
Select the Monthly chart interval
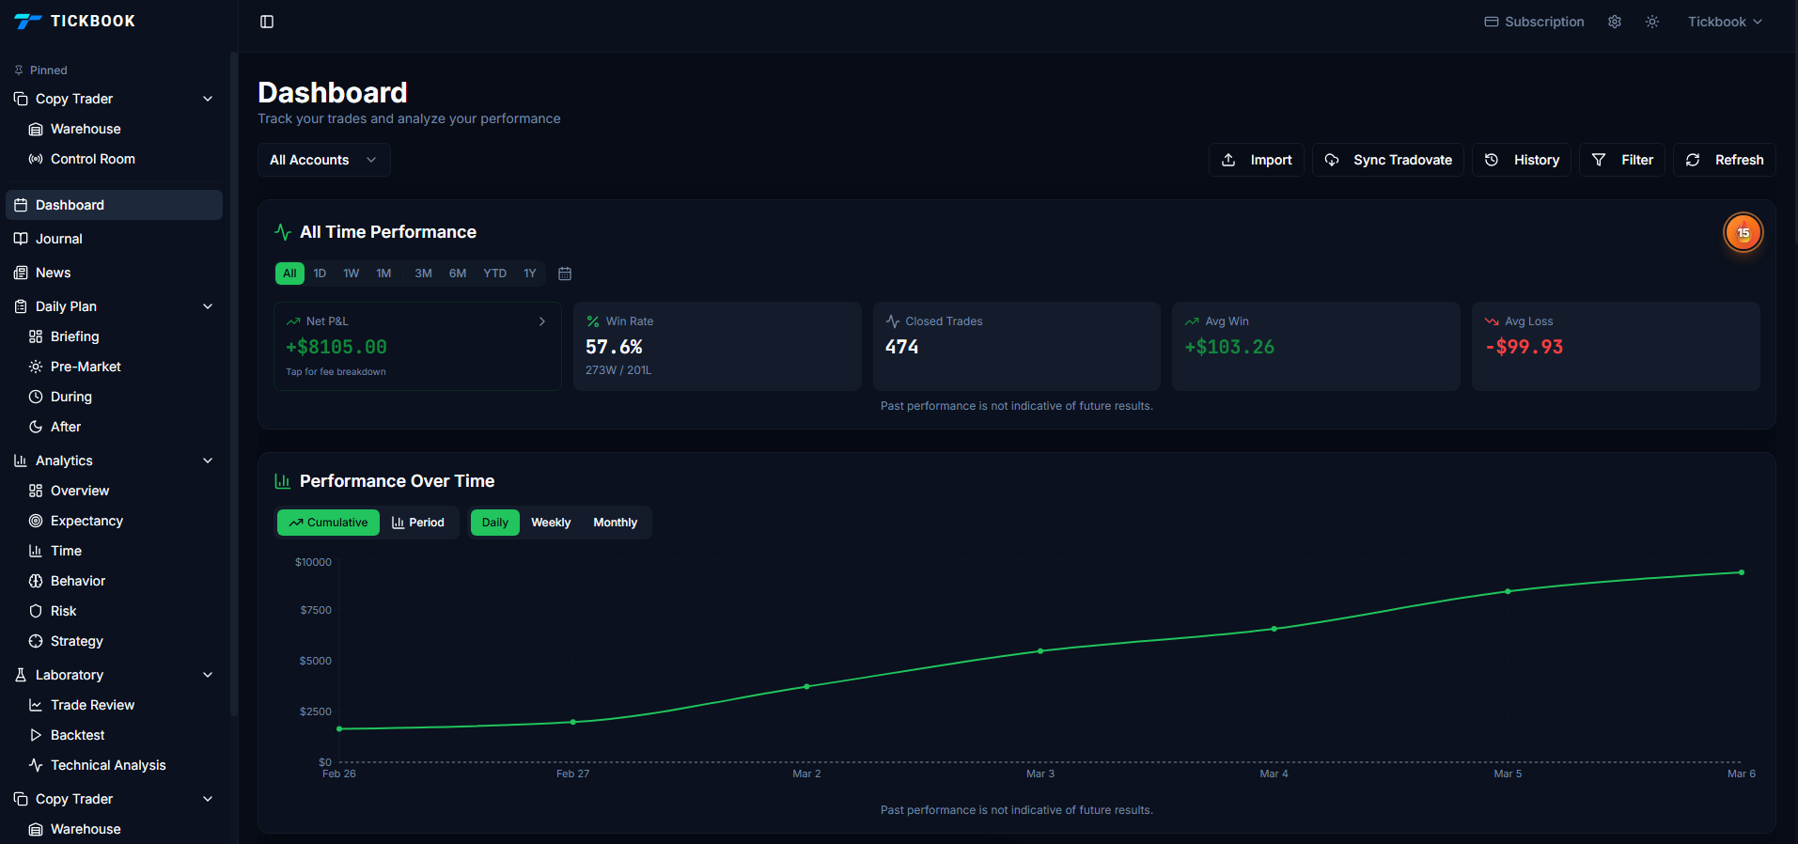[616, 523]
